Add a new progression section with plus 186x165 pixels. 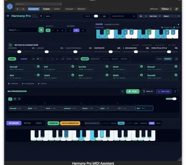pos(19,99)
